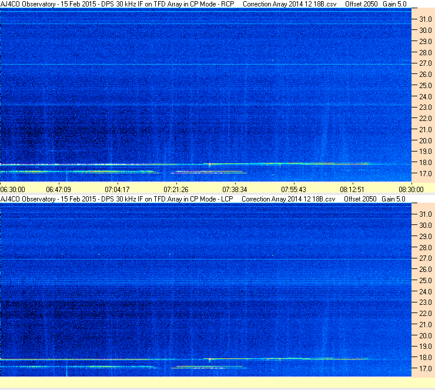Click the 22.0 frequency label on LCP chart

[426, 314]
